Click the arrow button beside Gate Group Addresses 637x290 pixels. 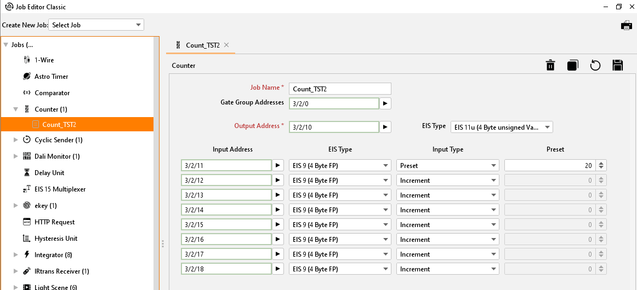tap(385, 103)
